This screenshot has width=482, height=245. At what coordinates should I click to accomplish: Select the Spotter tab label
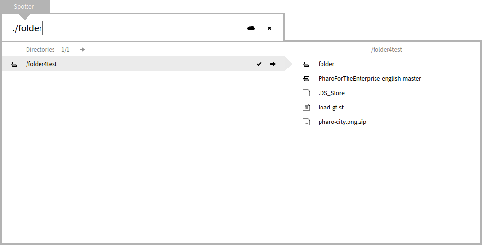click(x=24, y=6)
